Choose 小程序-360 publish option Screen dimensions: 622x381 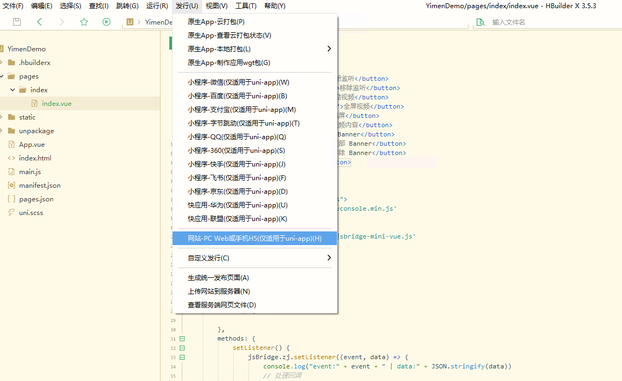(254, 151)
